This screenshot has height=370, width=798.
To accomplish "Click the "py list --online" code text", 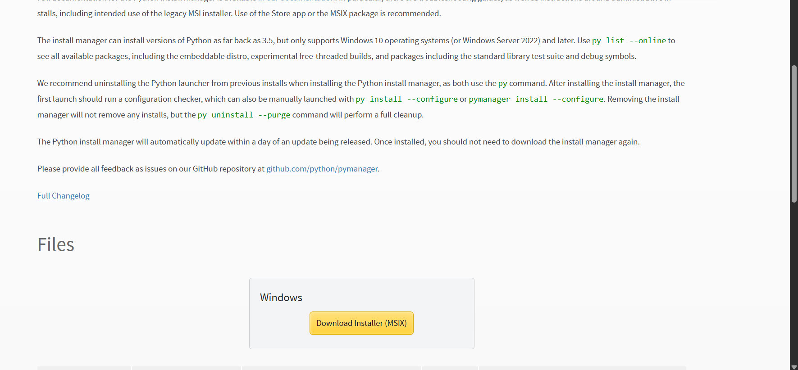I will click(629, 41).
